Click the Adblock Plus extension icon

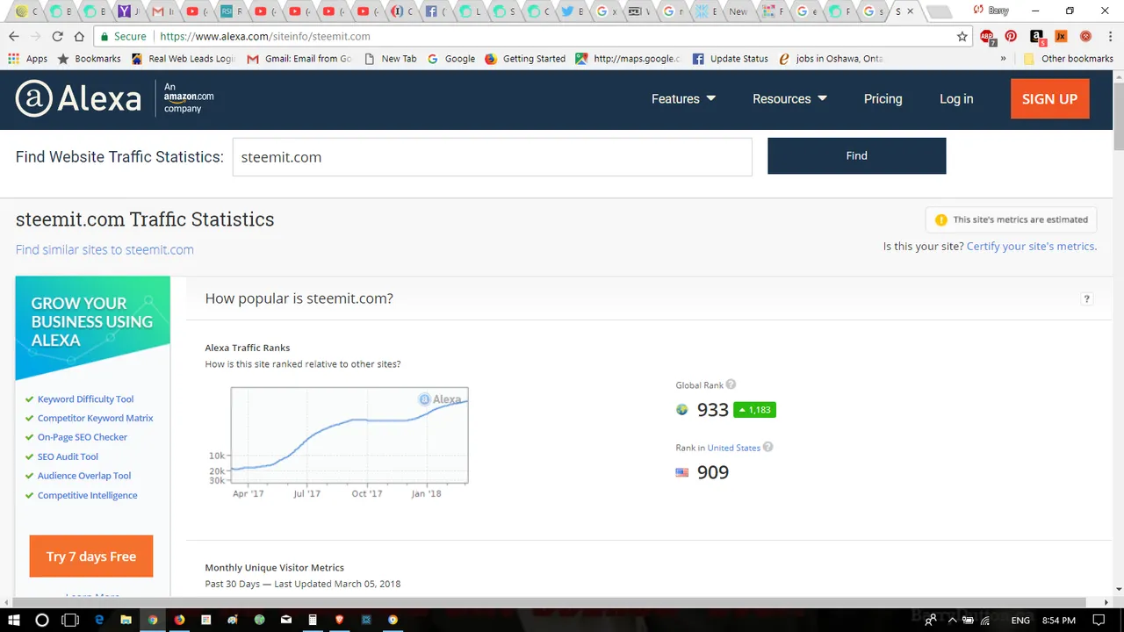[x=987, y=36]
